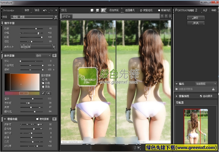
Task: Open the skin mask 自动 dropdown
Action: [43, 56]
